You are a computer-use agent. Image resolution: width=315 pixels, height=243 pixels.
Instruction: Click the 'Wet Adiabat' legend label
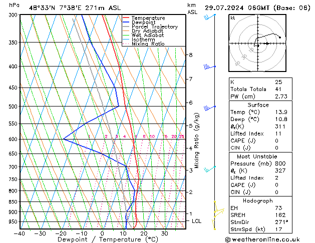[148, 35]
